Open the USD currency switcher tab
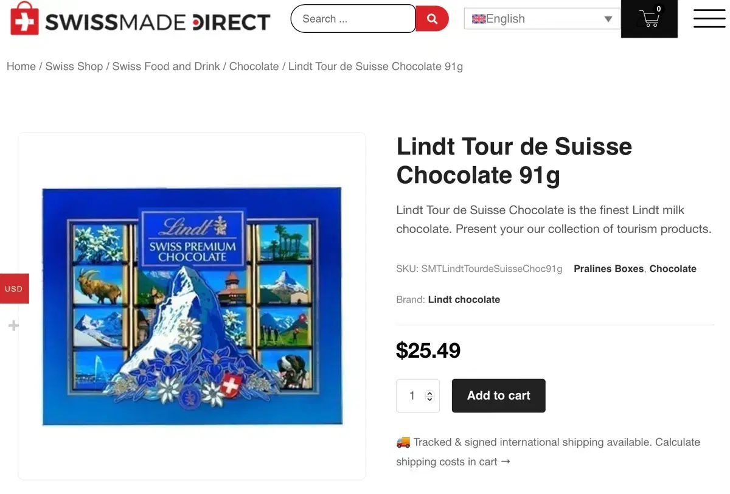730x494 pixels. point(14,289)
